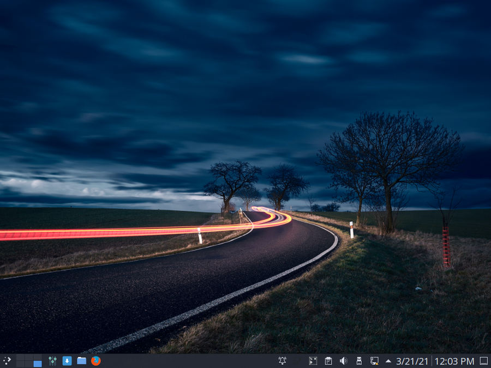491x368 pixels.
Task: Click the tray icon left of clipboard
Action: click(x=313, y=361)
